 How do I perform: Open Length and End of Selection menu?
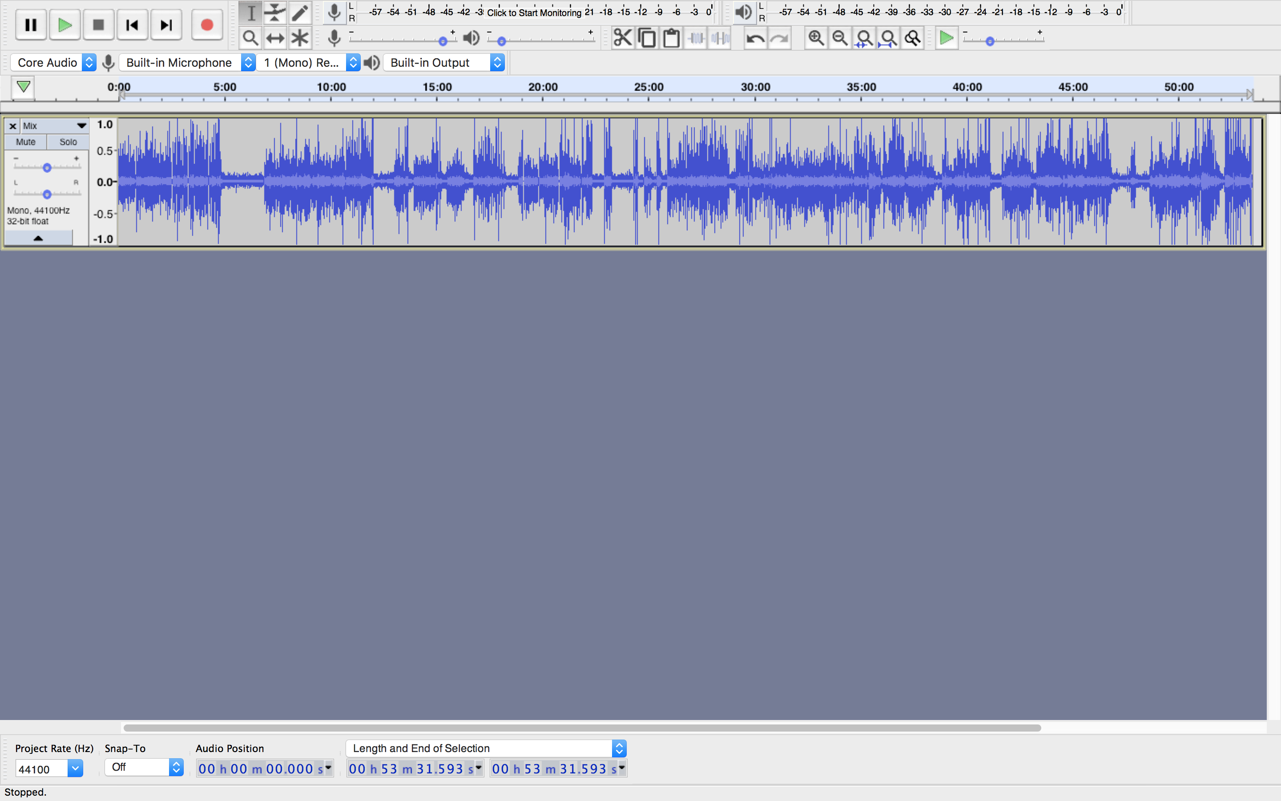(485, 748)
